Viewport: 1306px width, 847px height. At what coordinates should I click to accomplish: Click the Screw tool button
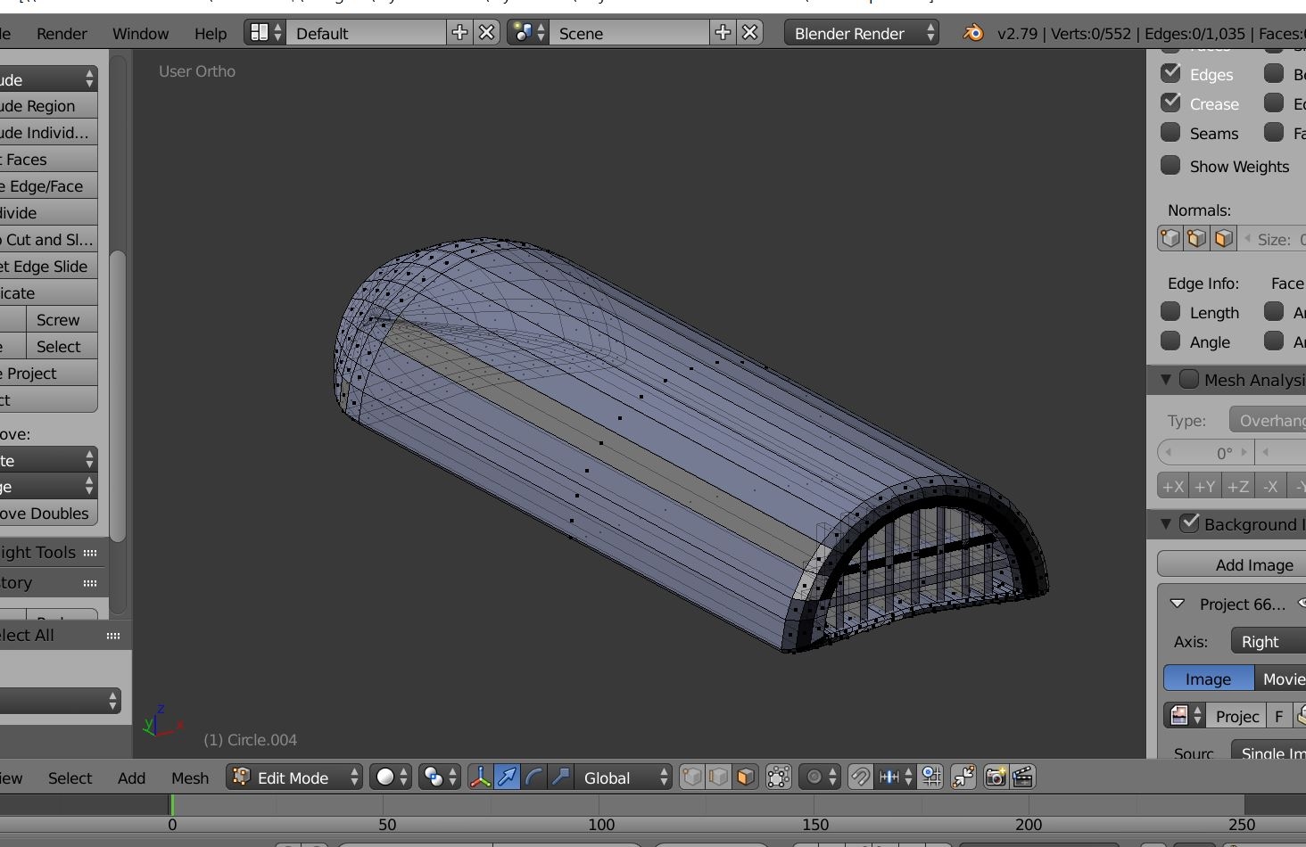pos(58,319)
